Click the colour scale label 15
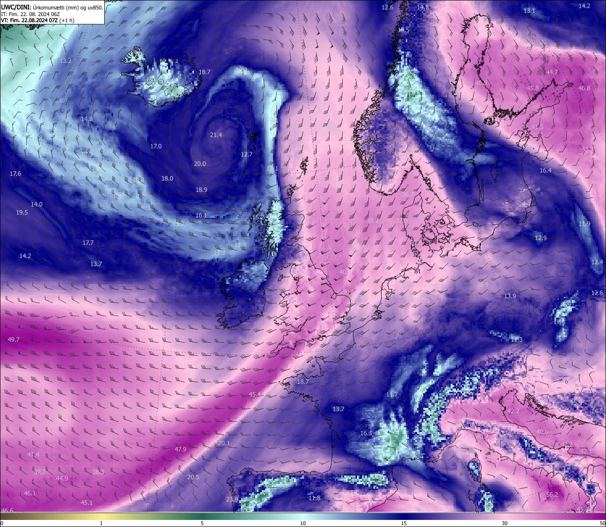This screenshot has height=527, width=606. [404, 523]
